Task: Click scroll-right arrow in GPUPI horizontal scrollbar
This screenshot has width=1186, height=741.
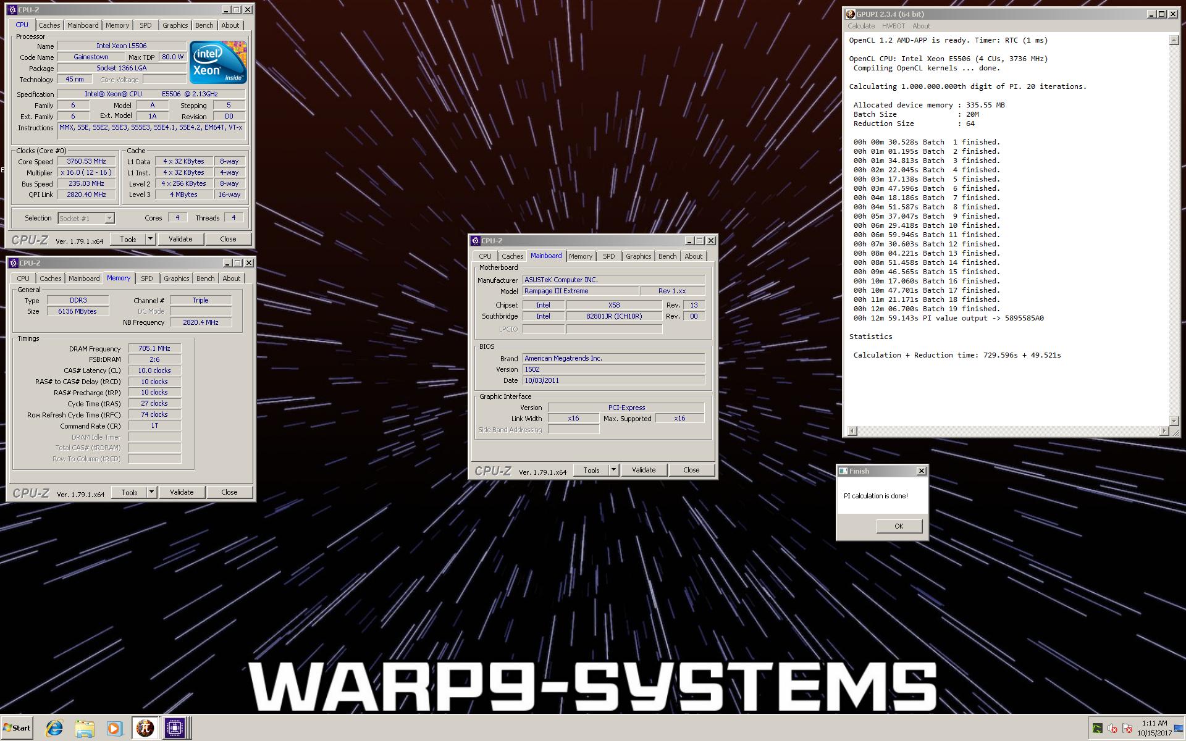Action: (x=1164, y=431)
